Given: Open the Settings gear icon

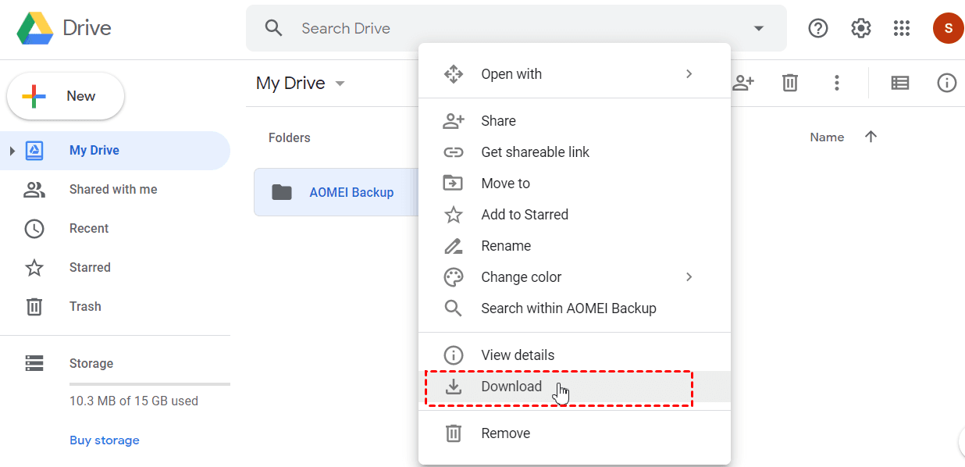Looking at the screenshot, I should click(x=860, y=29).
